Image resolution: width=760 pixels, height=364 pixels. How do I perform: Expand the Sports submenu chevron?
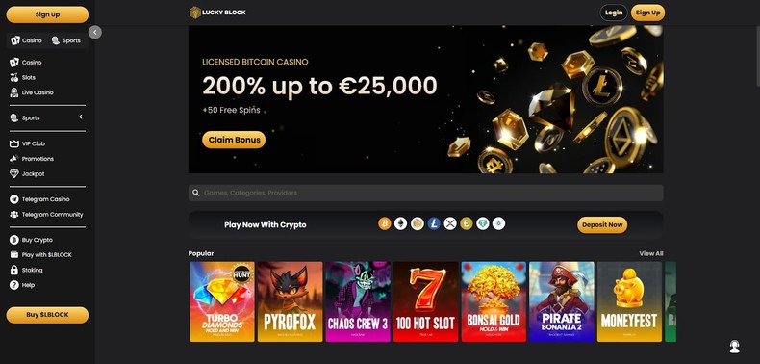point(81,117)
